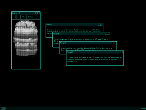Click text 'The main terms used to refer'
This screenshot has width=146, height=110.
pos(64,39)
